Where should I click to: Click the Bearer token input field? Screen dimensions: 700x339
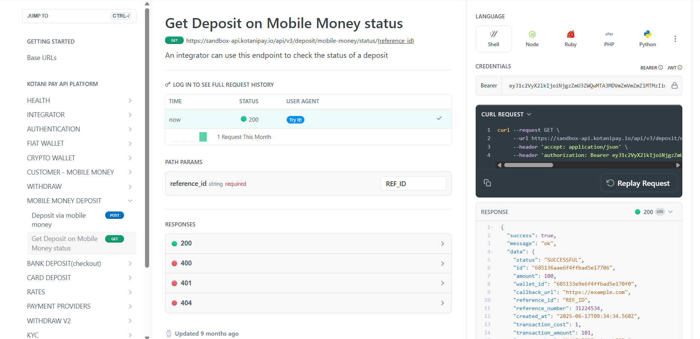point(587,86)
